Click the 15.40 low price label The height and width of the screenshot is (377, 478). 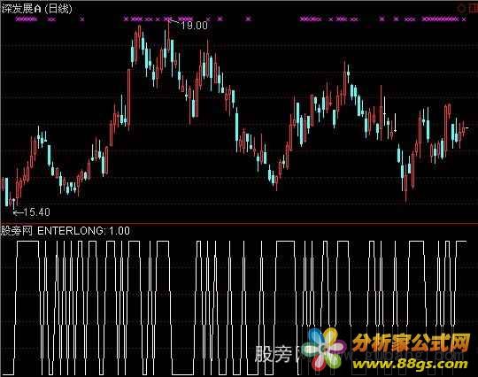point(36,212)
